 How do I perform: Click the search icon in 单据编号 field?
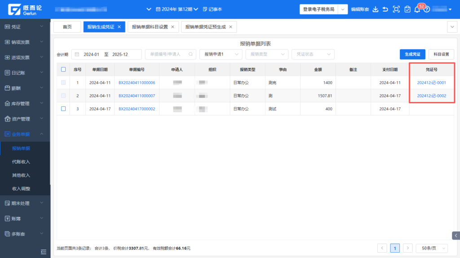pyautogui.click(x=191, y=54)
